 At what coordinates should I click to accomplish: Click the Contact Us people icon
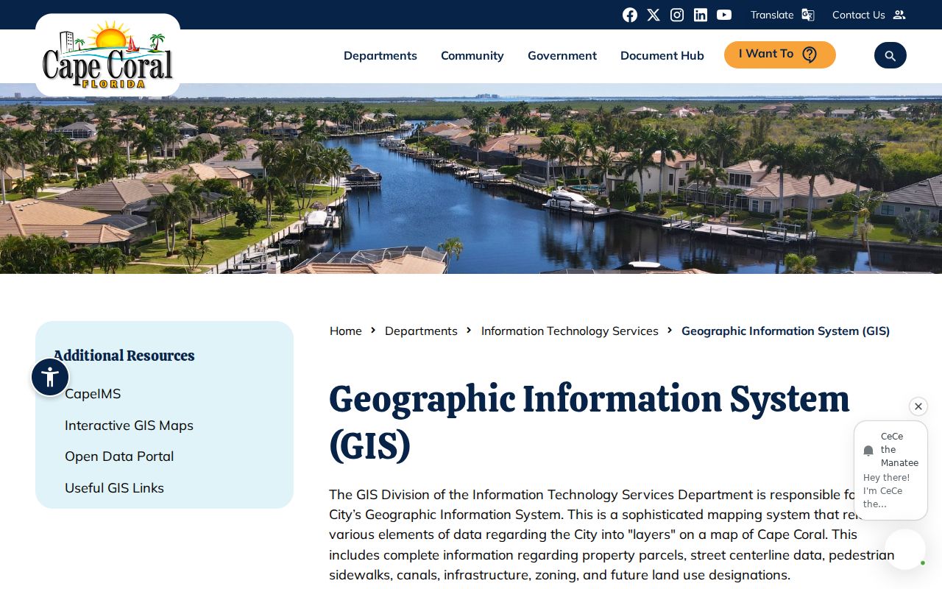899,15
